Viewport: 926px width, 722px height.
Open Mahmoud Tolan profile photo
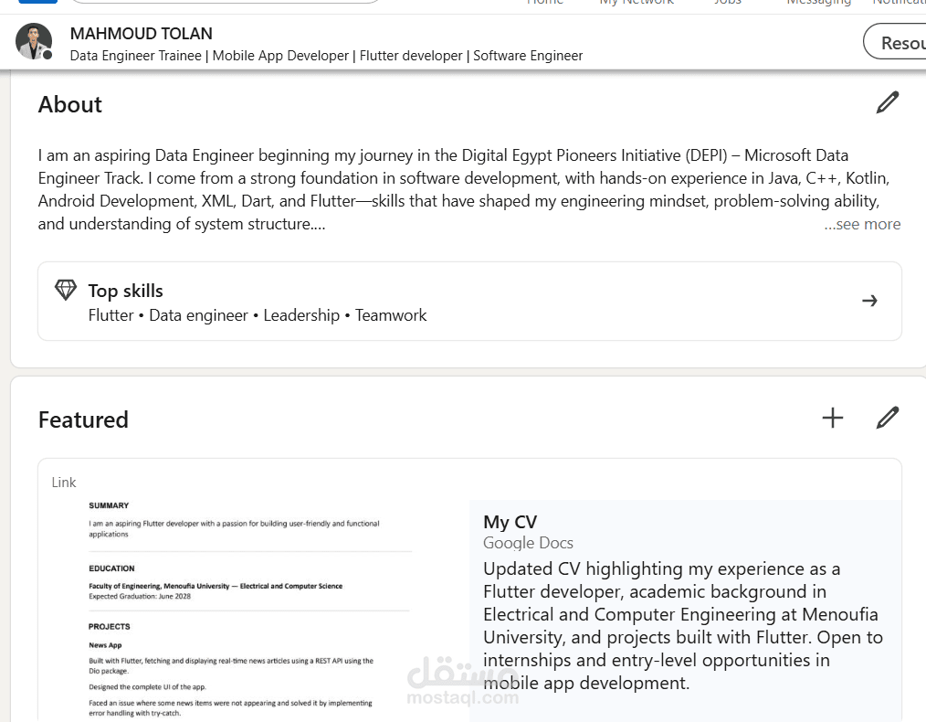pos(34,41)
